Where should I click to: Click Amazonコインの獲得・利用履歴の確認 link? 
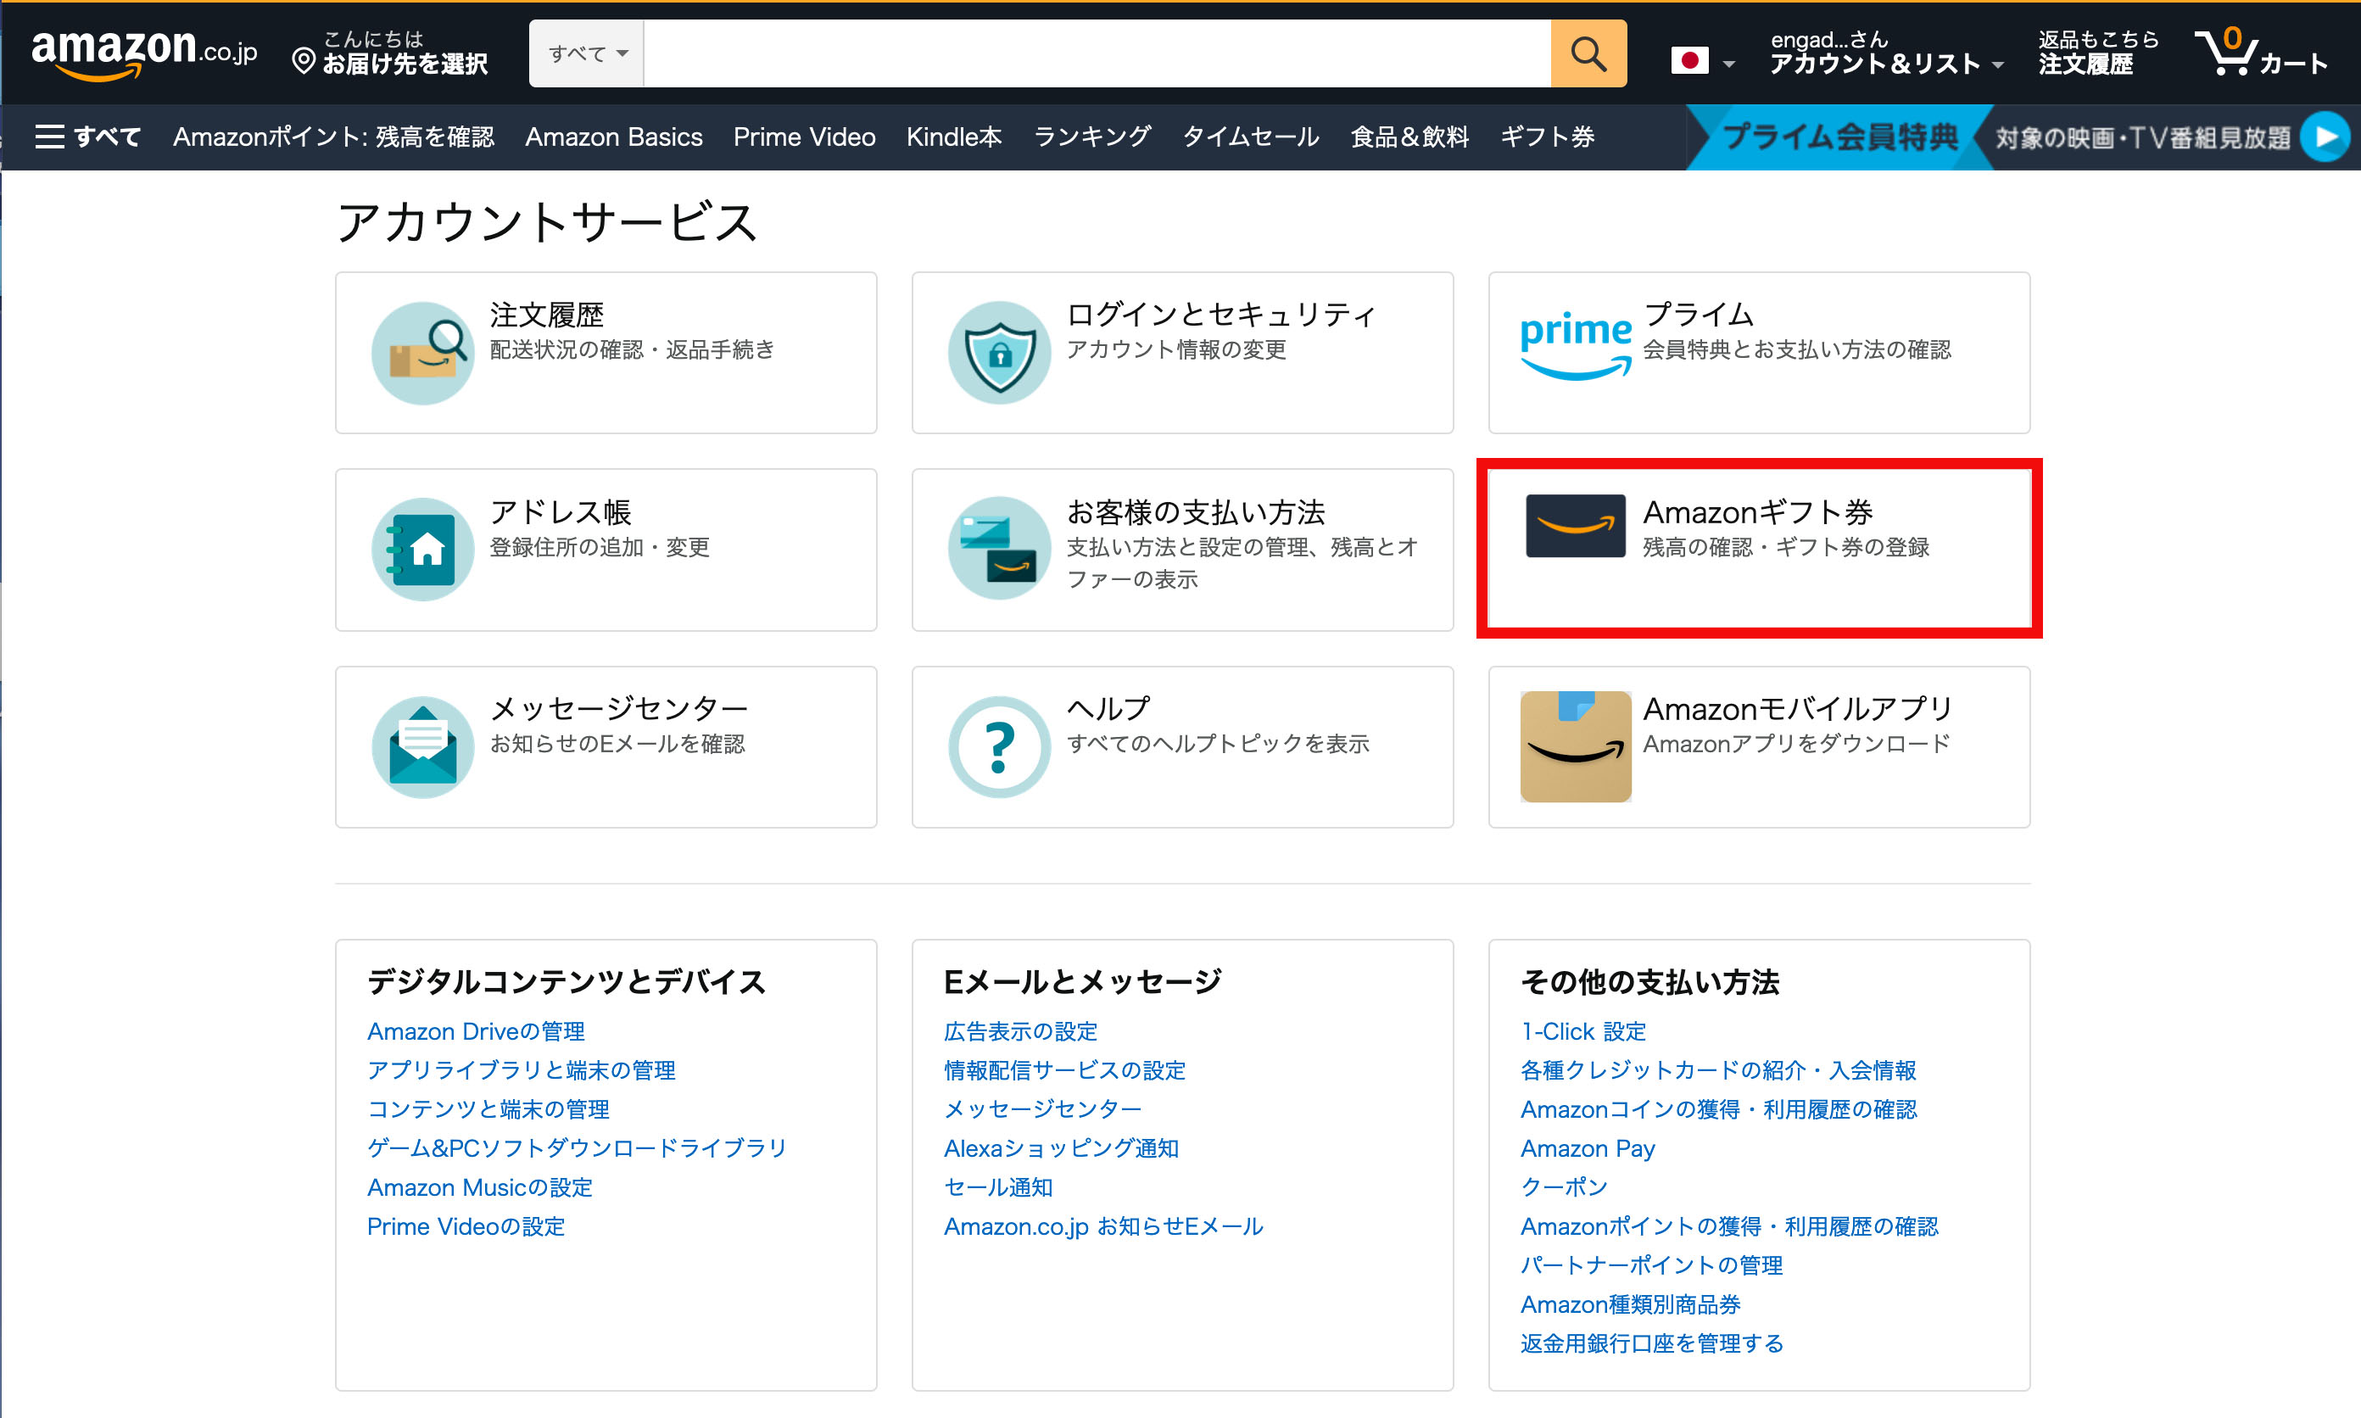(1718, 1109)
